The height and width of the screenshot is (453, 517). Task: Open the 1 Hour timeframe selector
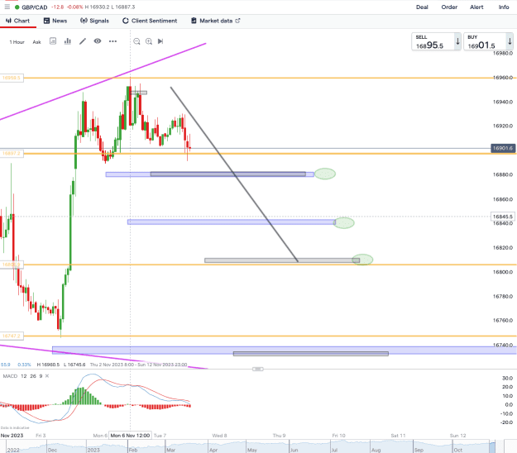click(17, 42)
